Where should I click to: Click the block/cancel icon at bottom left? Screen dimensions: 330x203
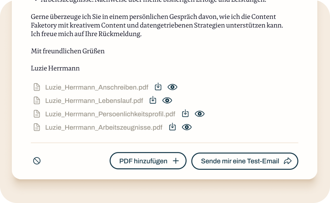point(37,161)
